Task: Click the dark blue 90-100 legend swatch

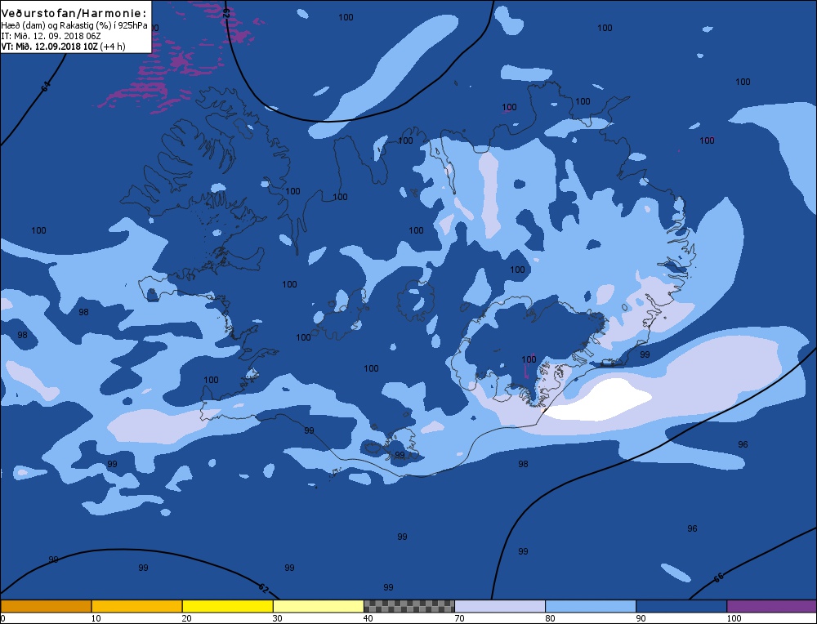Action: click(681, 606)
